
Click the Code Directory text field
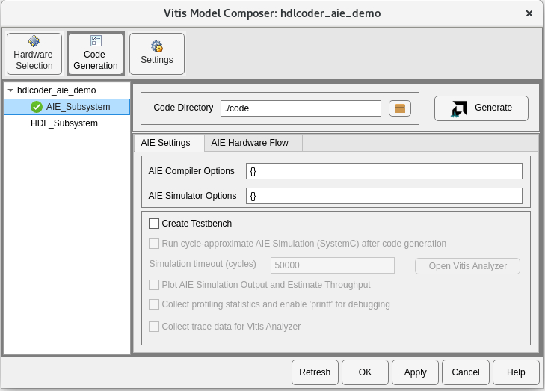pos(301,108)
